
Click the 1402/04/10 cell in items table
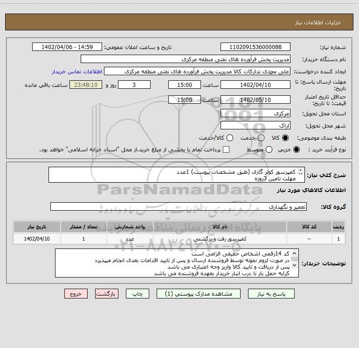[37, 239]
